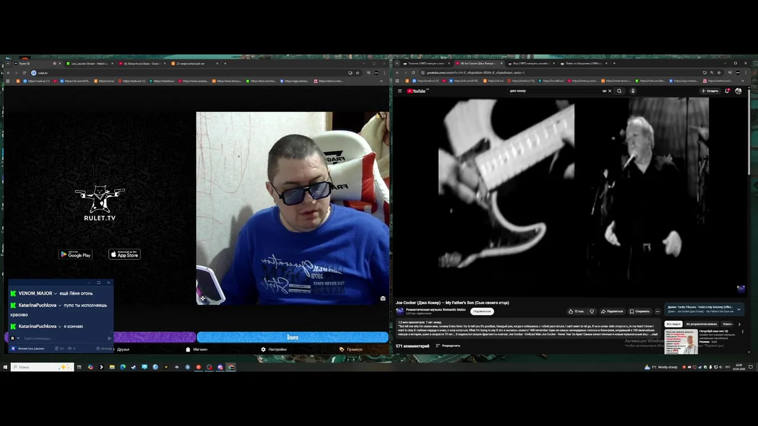Clear the YouTube search box text
Viewport: 758px width, 426px height.
[609, 91]
